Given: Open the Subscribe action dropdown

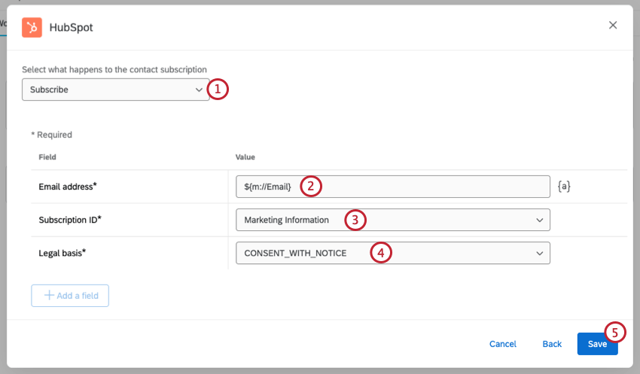Looking at the screenshot, I should click(115, 90).
